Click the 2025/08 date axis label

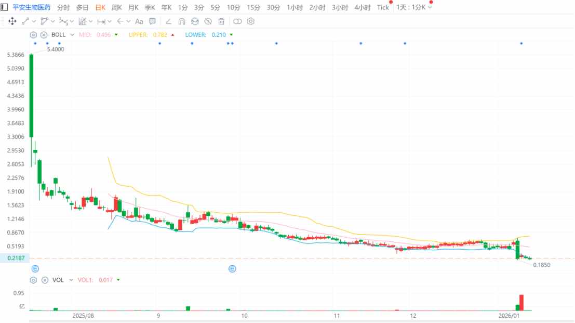click(83, 316)
